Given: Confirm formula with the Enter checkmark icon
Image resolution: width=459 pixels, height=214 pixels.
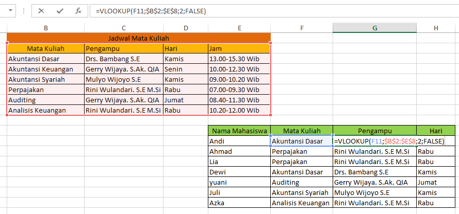Looking at the screenshot, I should [x=60, y=11].
